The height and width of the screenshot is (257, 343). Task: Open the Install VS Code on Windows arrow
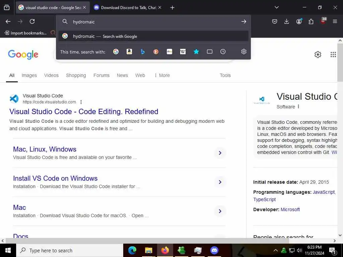coord(220,182)
